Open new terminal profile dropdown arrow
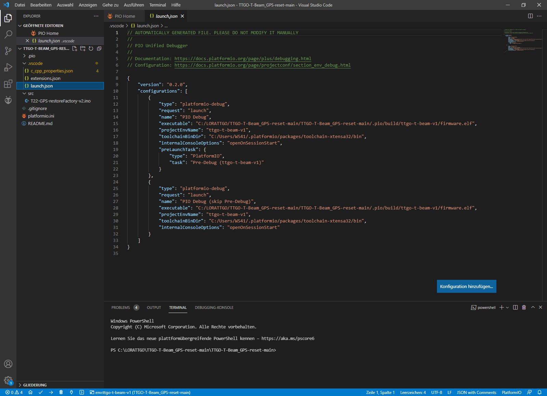Viewport: 547px width, 396px height. pos(507,308)
